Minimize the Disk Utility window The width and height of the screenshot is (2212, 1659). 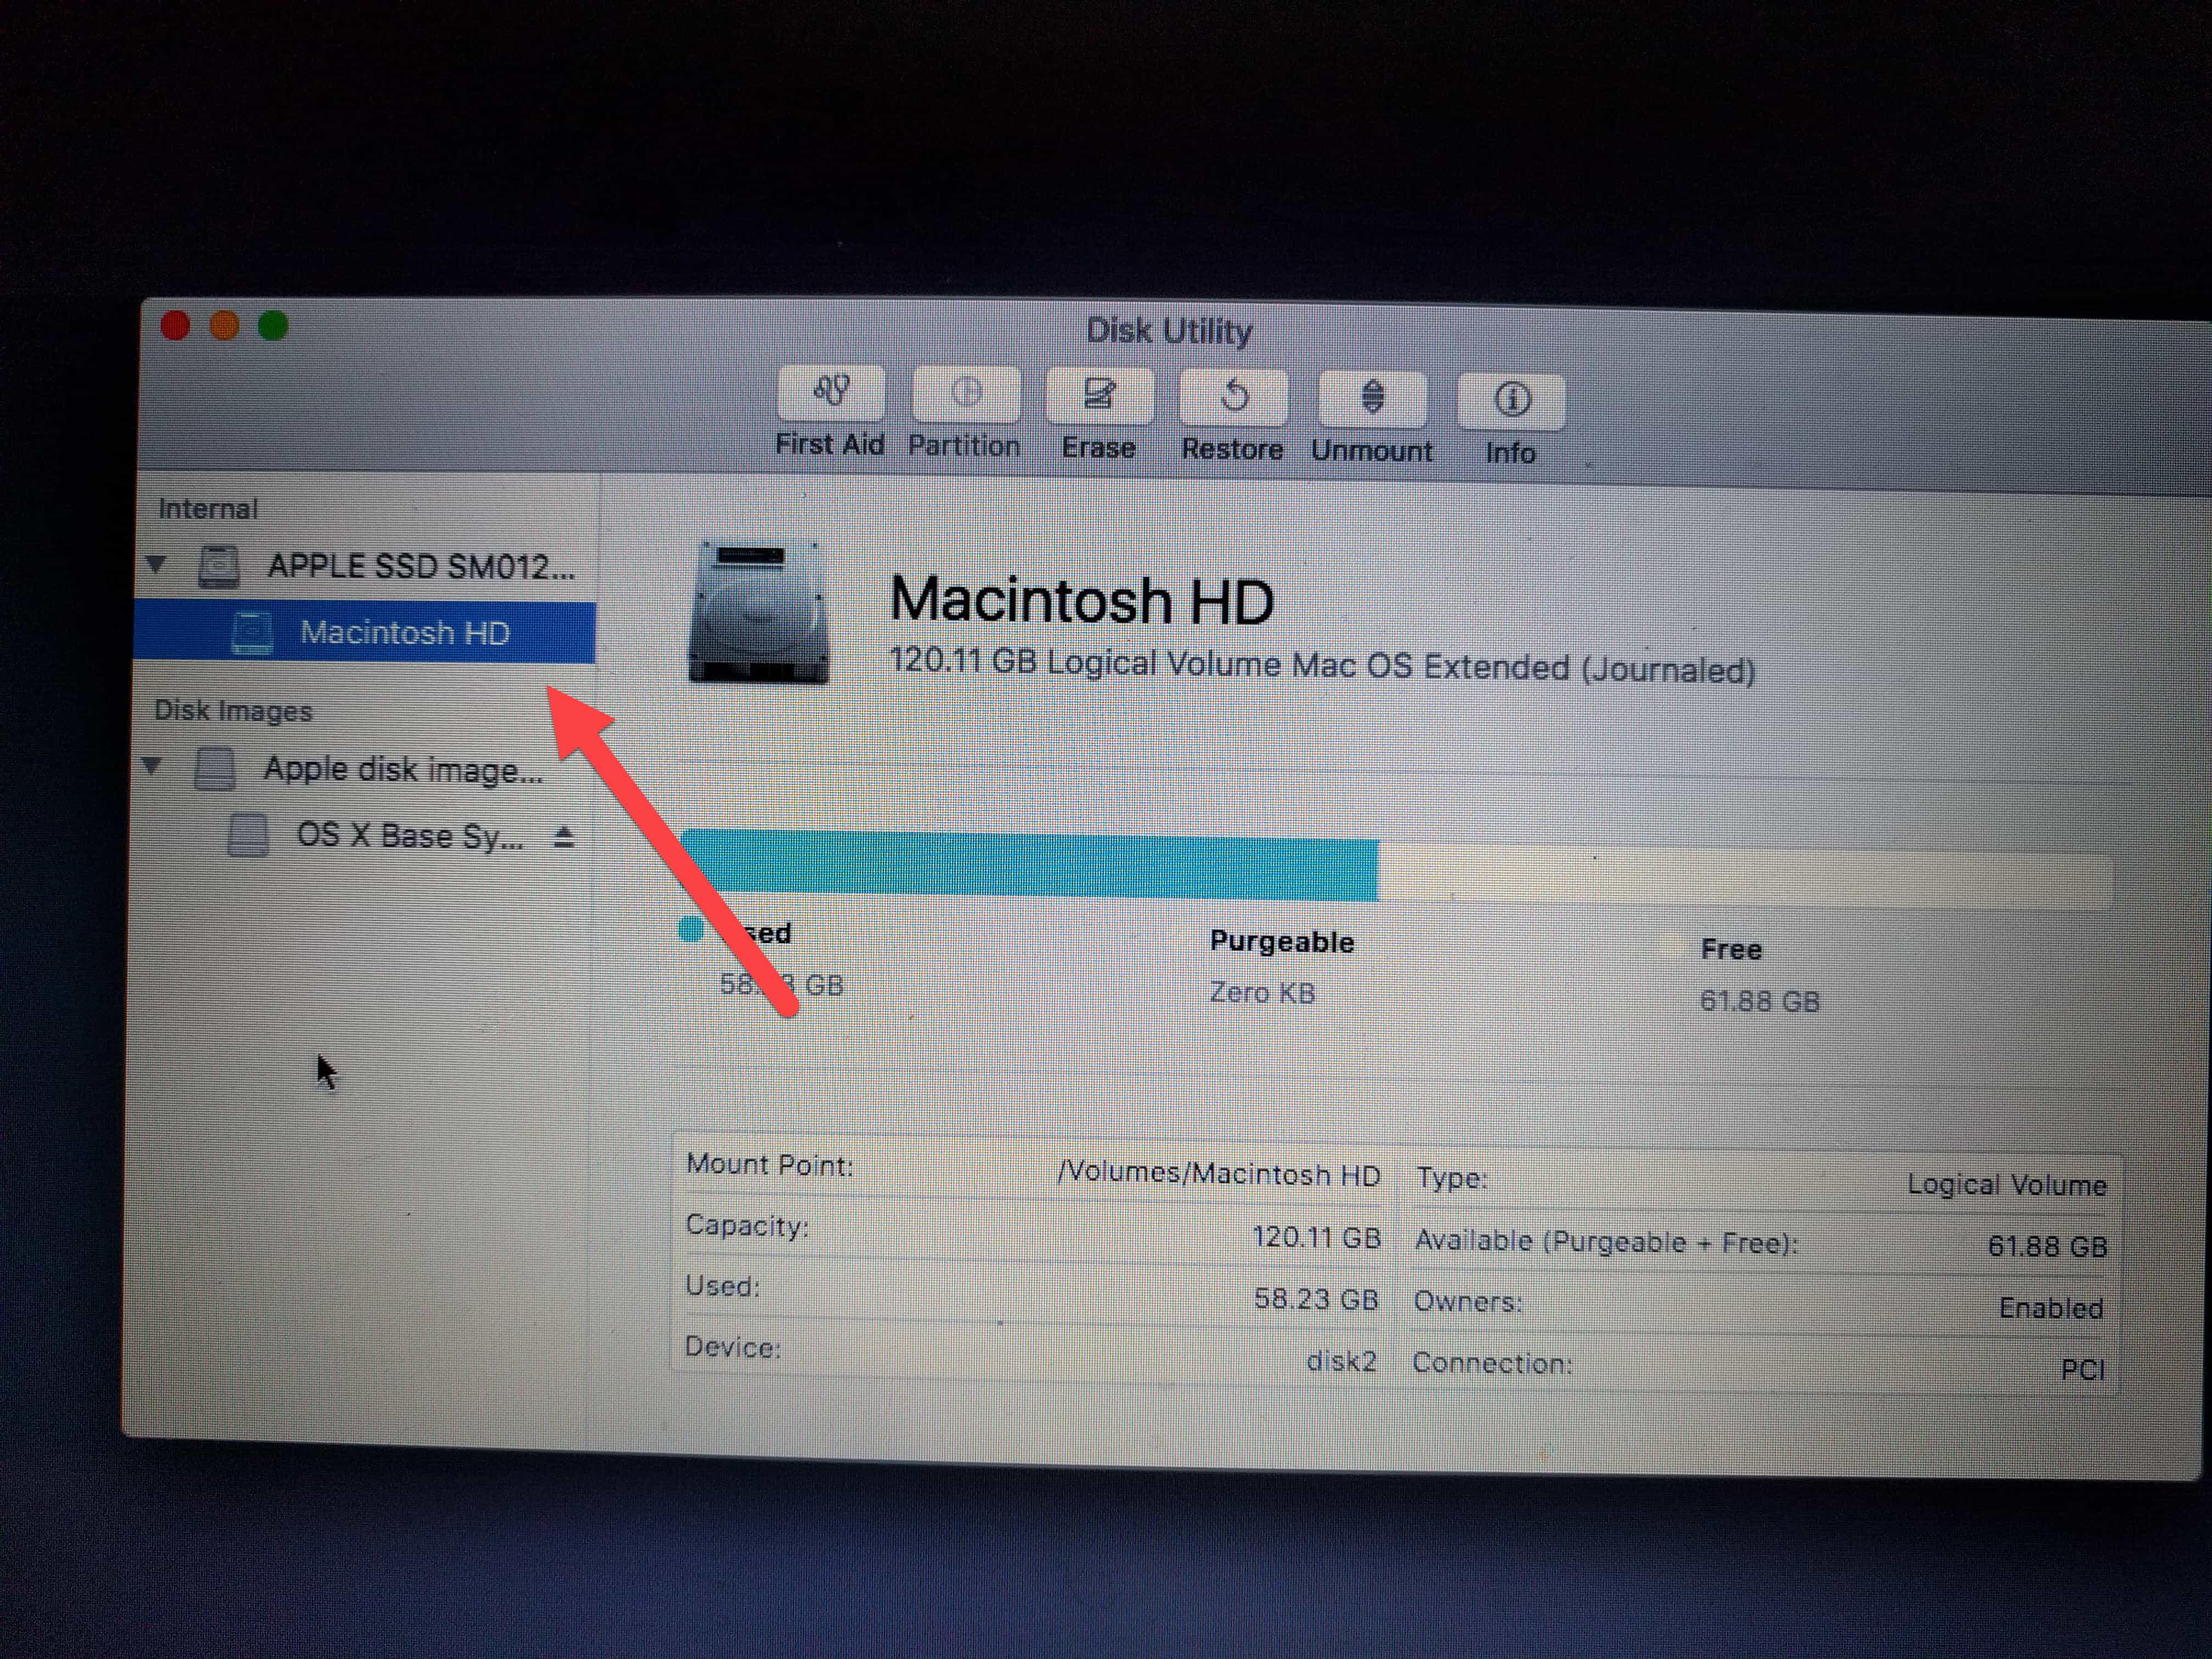(224, 326)
